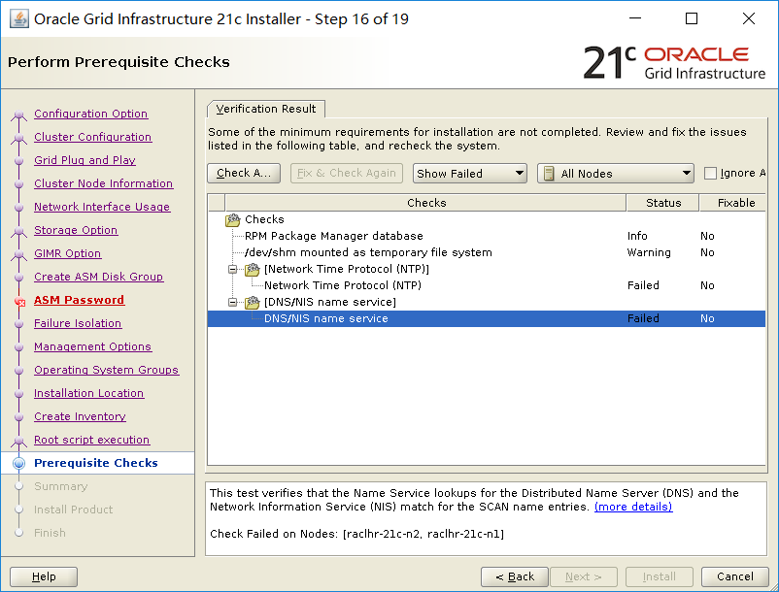This screenshot has height=592, width=779.
Task: Select the /dev/shm mounted as temporary file system row
Action: 487,252
